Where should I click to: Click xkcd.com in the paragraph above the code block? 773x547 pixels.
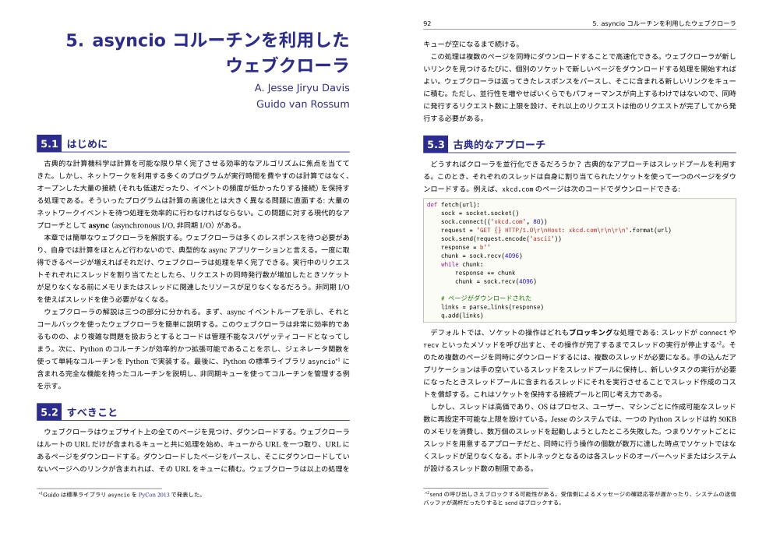coord(517,189)
